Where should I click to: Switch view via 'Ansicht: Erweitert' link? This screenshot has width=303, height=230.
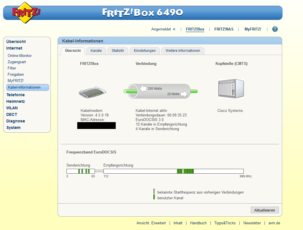coord(151,223)
